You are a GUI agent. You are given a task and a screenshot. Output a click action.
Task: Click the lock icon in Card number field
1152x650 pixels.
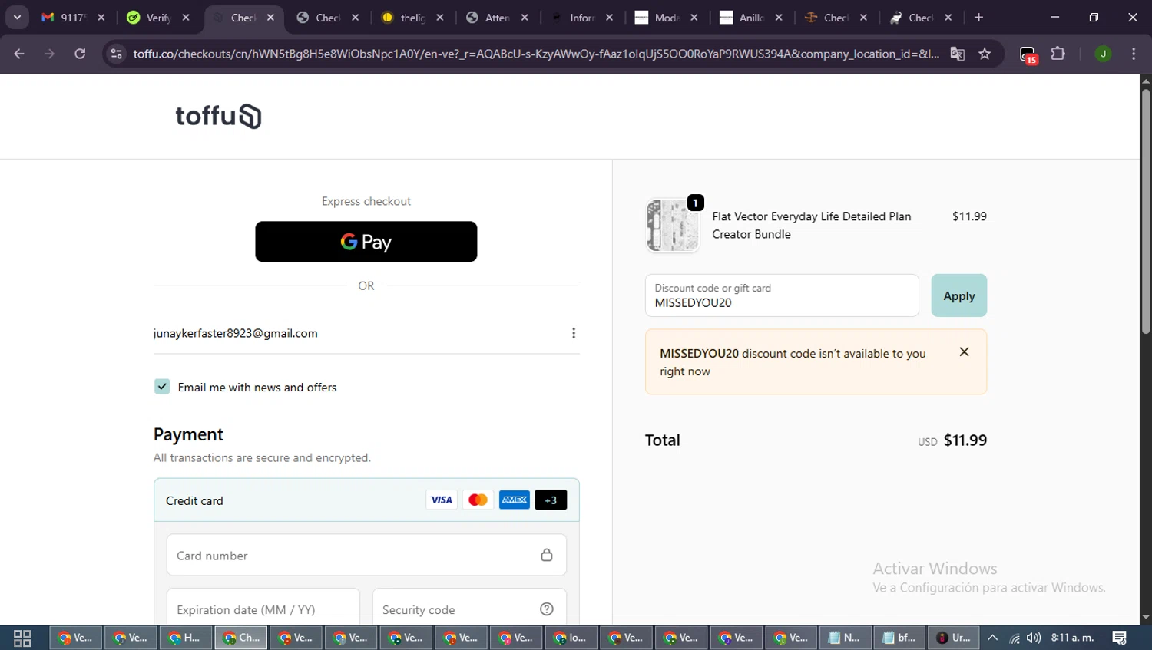pyautogui.click(x=547, y=555)
